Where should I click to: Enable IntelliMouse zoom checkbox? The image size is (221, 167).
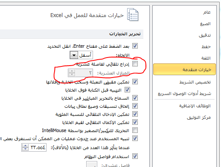point(135,130)
